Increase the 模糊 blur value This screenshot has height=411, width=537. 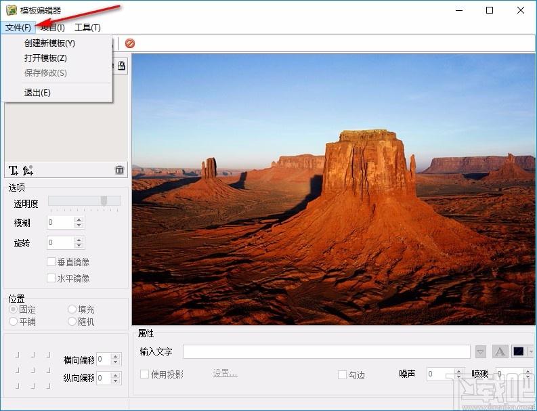coord(79,220)
